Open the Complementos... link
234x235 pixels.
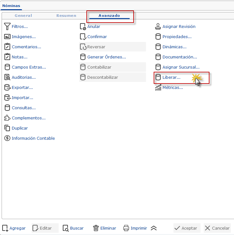29,118
